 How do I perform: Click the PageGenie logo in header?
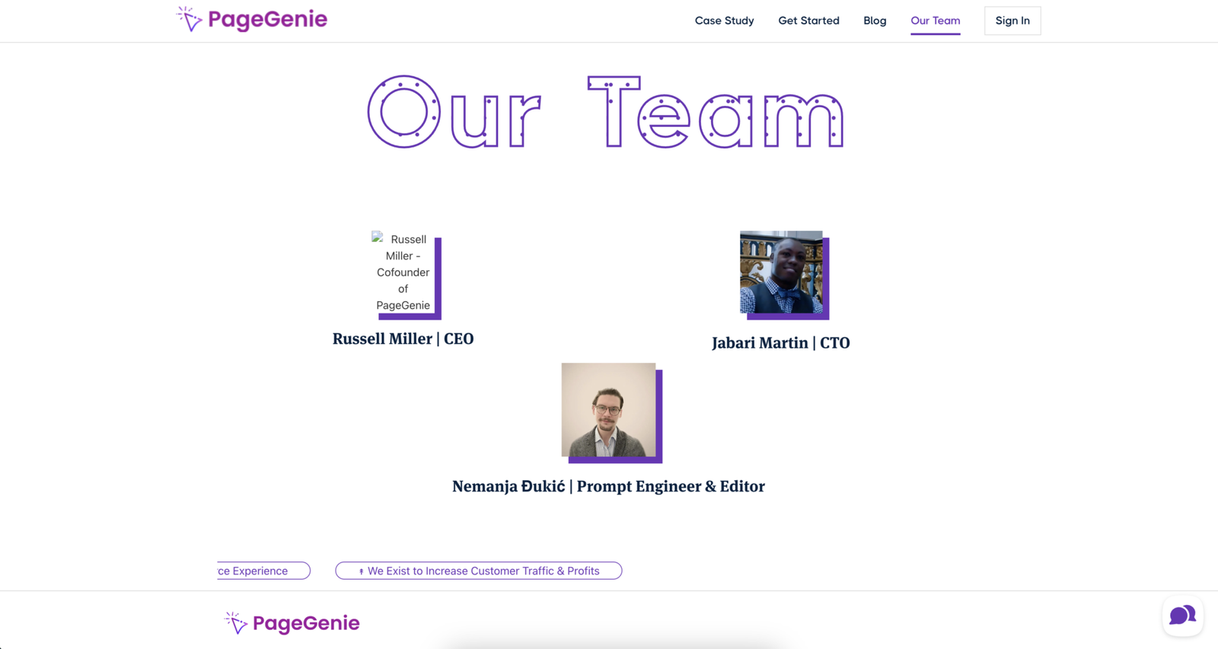[x=251, y=19]
